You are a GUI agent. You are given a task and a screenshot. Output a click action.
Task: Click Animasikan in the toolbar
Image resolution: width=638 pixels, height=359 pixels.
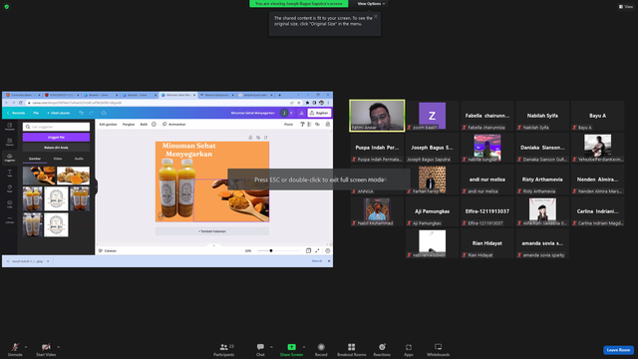(x=174, y=124)
